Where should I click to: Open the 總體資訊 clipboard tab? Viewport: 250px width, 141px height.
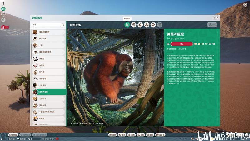tap(127, 25)
